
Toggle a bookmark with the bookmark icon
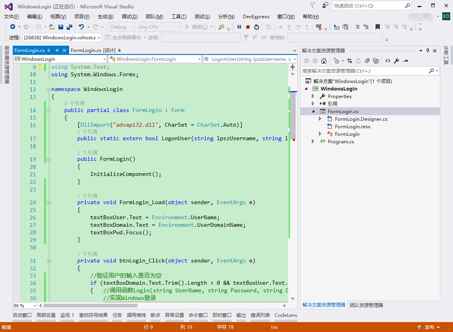pyautogui.click(x=377, y=27)
